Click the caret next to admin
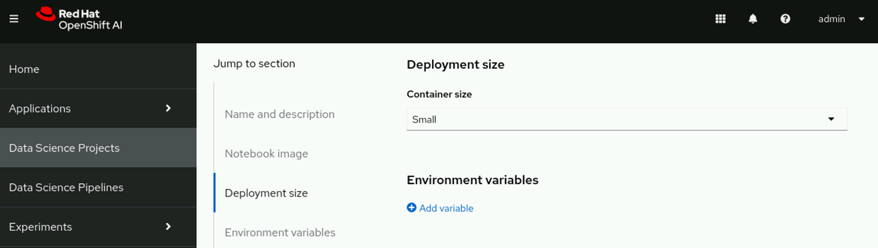This screenshot has height=248, width=878. click(x=861, y=19)
